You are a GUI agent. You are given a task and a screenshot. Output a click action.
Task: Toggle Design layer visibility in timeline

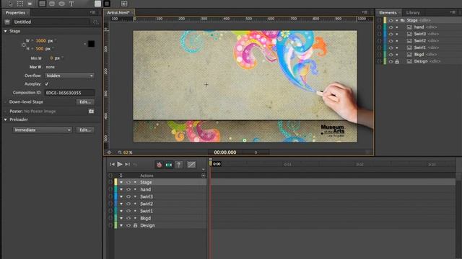128,225
